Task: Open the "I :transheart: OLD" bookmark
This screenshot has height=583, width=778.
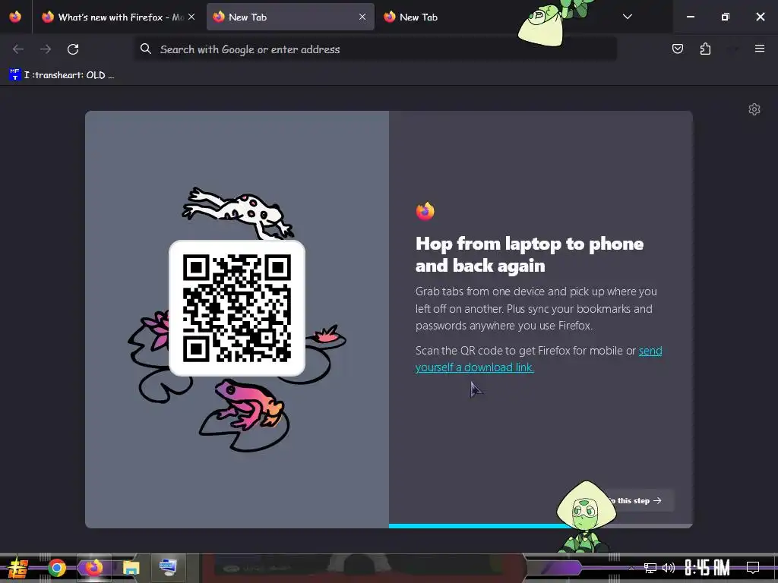Action: click(x=62, y=75)
